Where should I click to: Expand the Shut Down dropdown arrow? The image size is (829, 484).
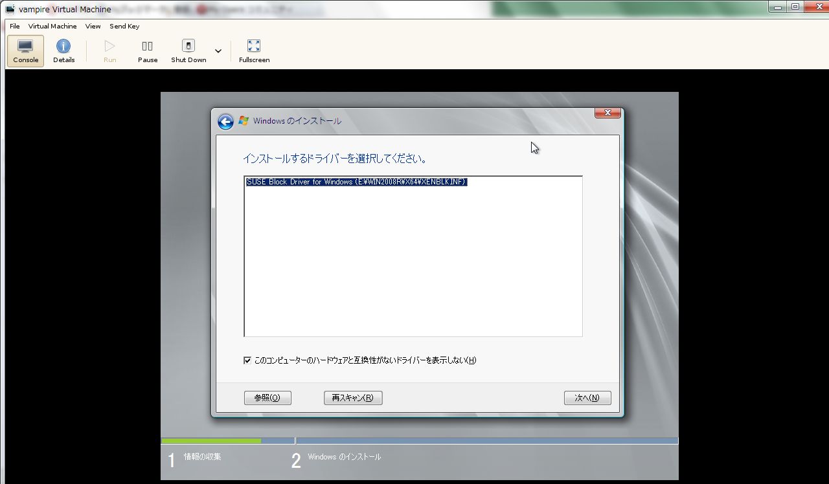coord(218,51)
